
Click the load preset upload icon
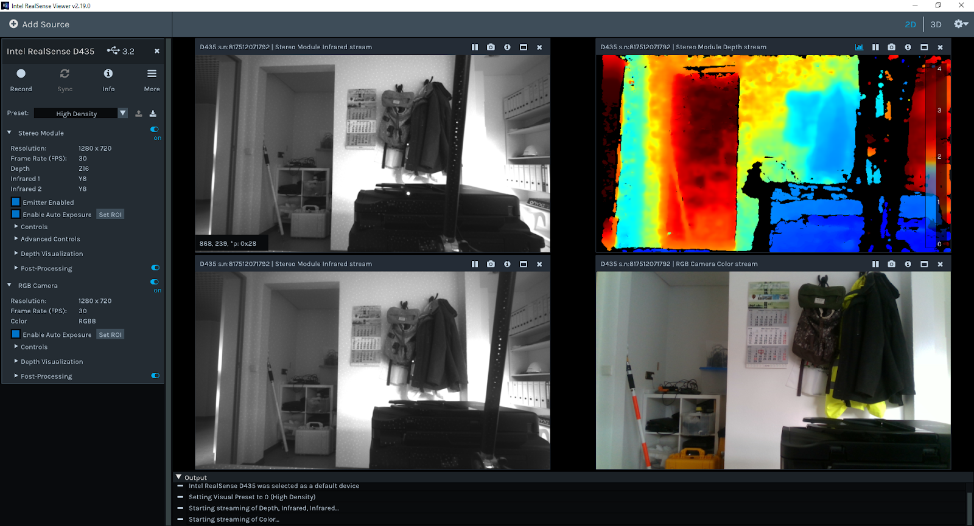(139, 114)
